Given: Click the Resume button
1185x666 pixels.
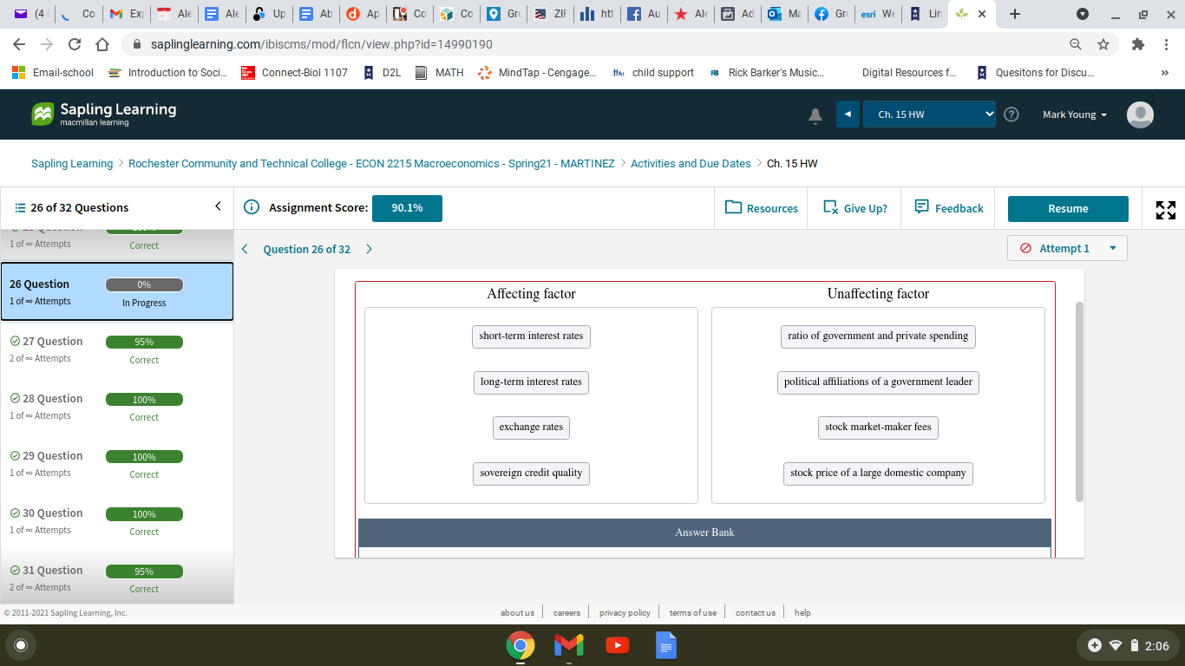Looking at the screenshot, I should pyautogui.click(x=1067, y=208).
